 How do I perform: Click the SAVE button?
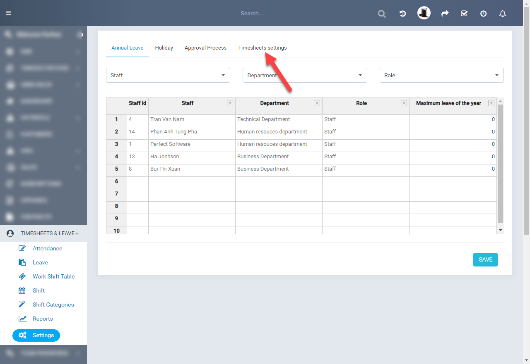coord(485,259)
